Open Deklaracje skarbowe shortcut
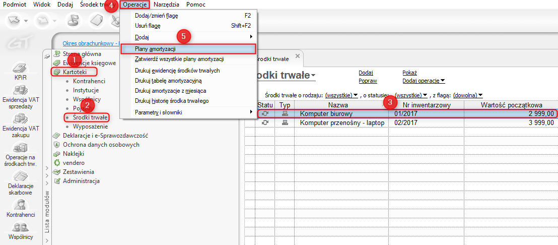Viewport: 558px width, 245px height. [x=21, y=182]
